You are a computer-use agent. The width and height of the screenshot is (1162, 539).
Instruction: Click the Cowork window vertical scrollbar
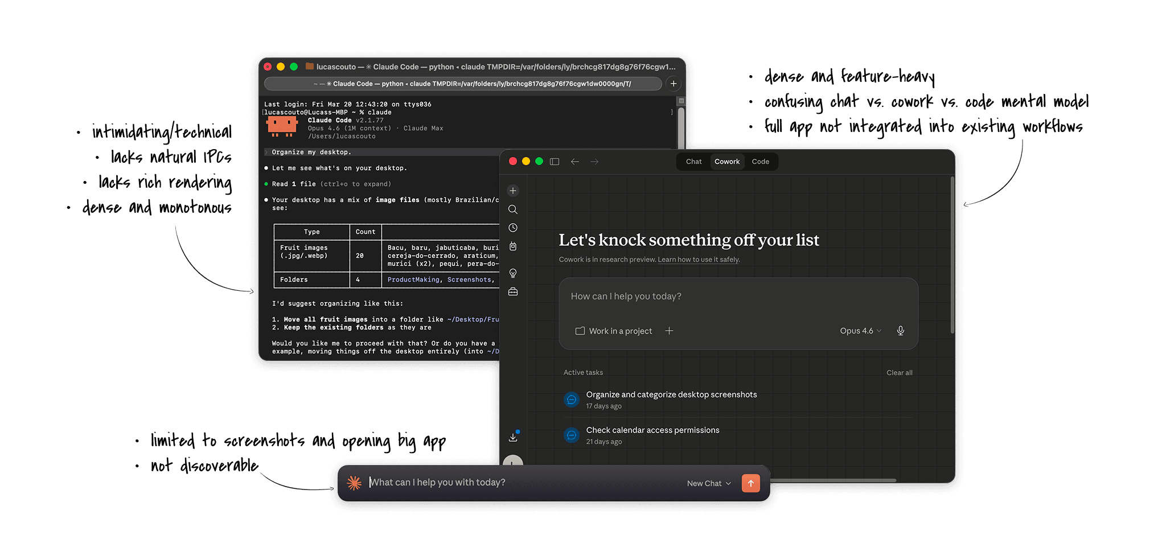pyautogui.click(x=952, y=255)
